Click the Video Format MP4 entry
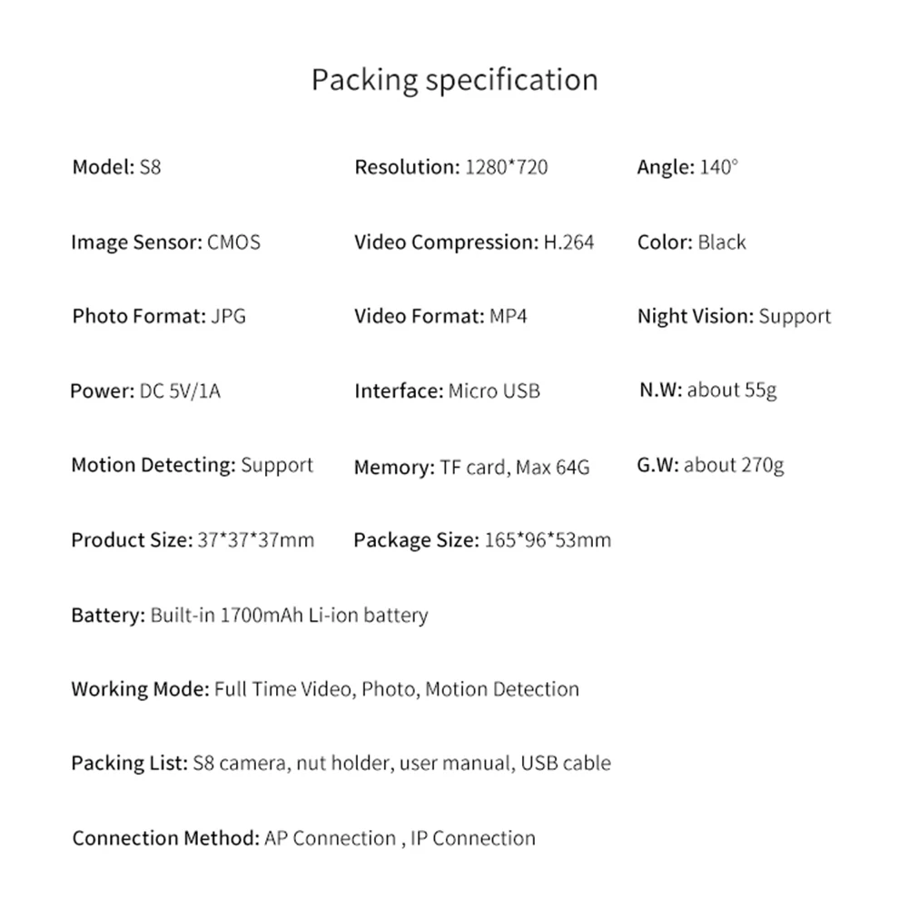Screen dimensions: 909x909 (x=440, y=317)
